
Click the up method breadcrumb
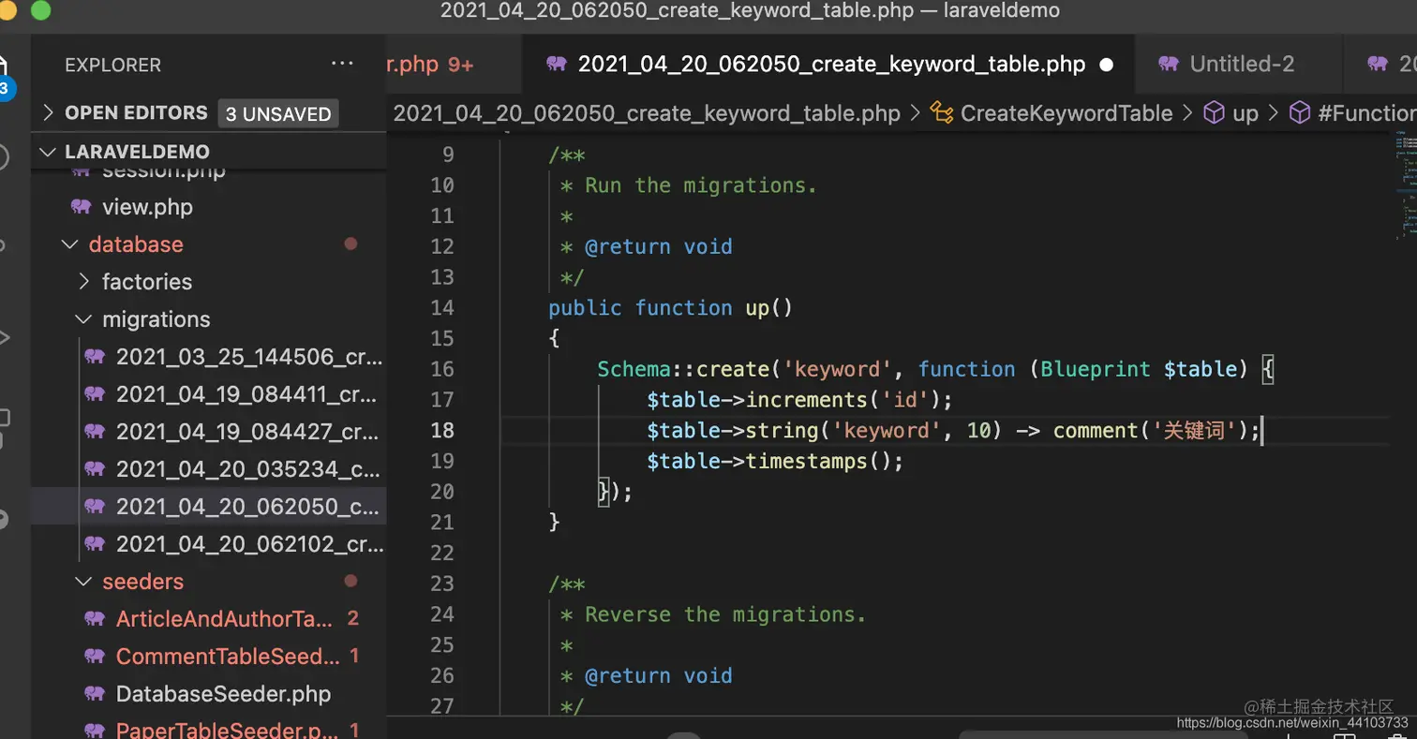point(1245,113)
